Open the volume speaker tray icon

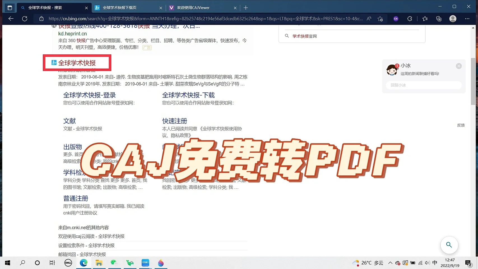point(427,263)
